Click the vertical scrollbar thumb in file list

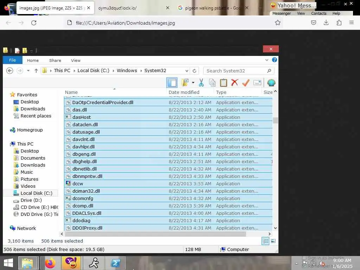pos(276,120)
